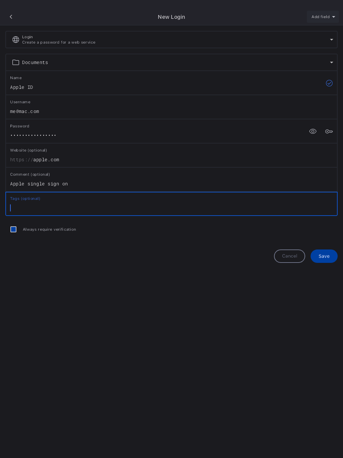Viewport: 343px width, 458px height.
Task: Show the password with eye icon
Action: [313, 131]
